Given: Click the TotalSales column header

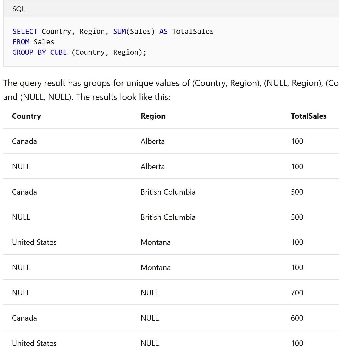Looking at the screenshot, I should [x=309, y=116].
